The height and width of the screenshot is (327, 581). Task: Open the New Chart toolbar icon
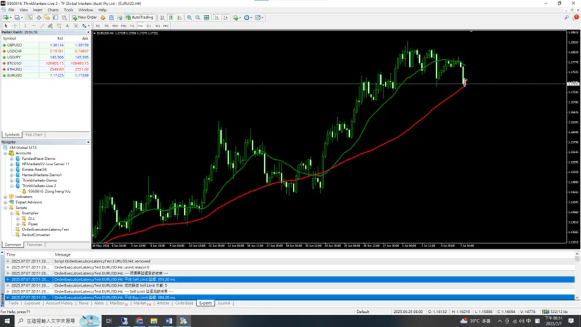tap(7, 17)
